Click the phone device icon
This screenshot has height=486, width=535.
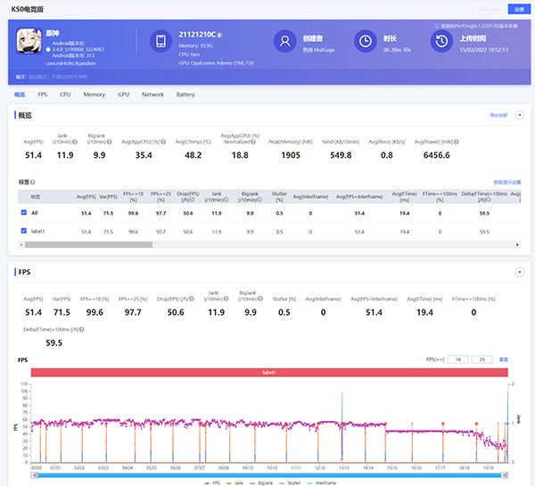161,42
